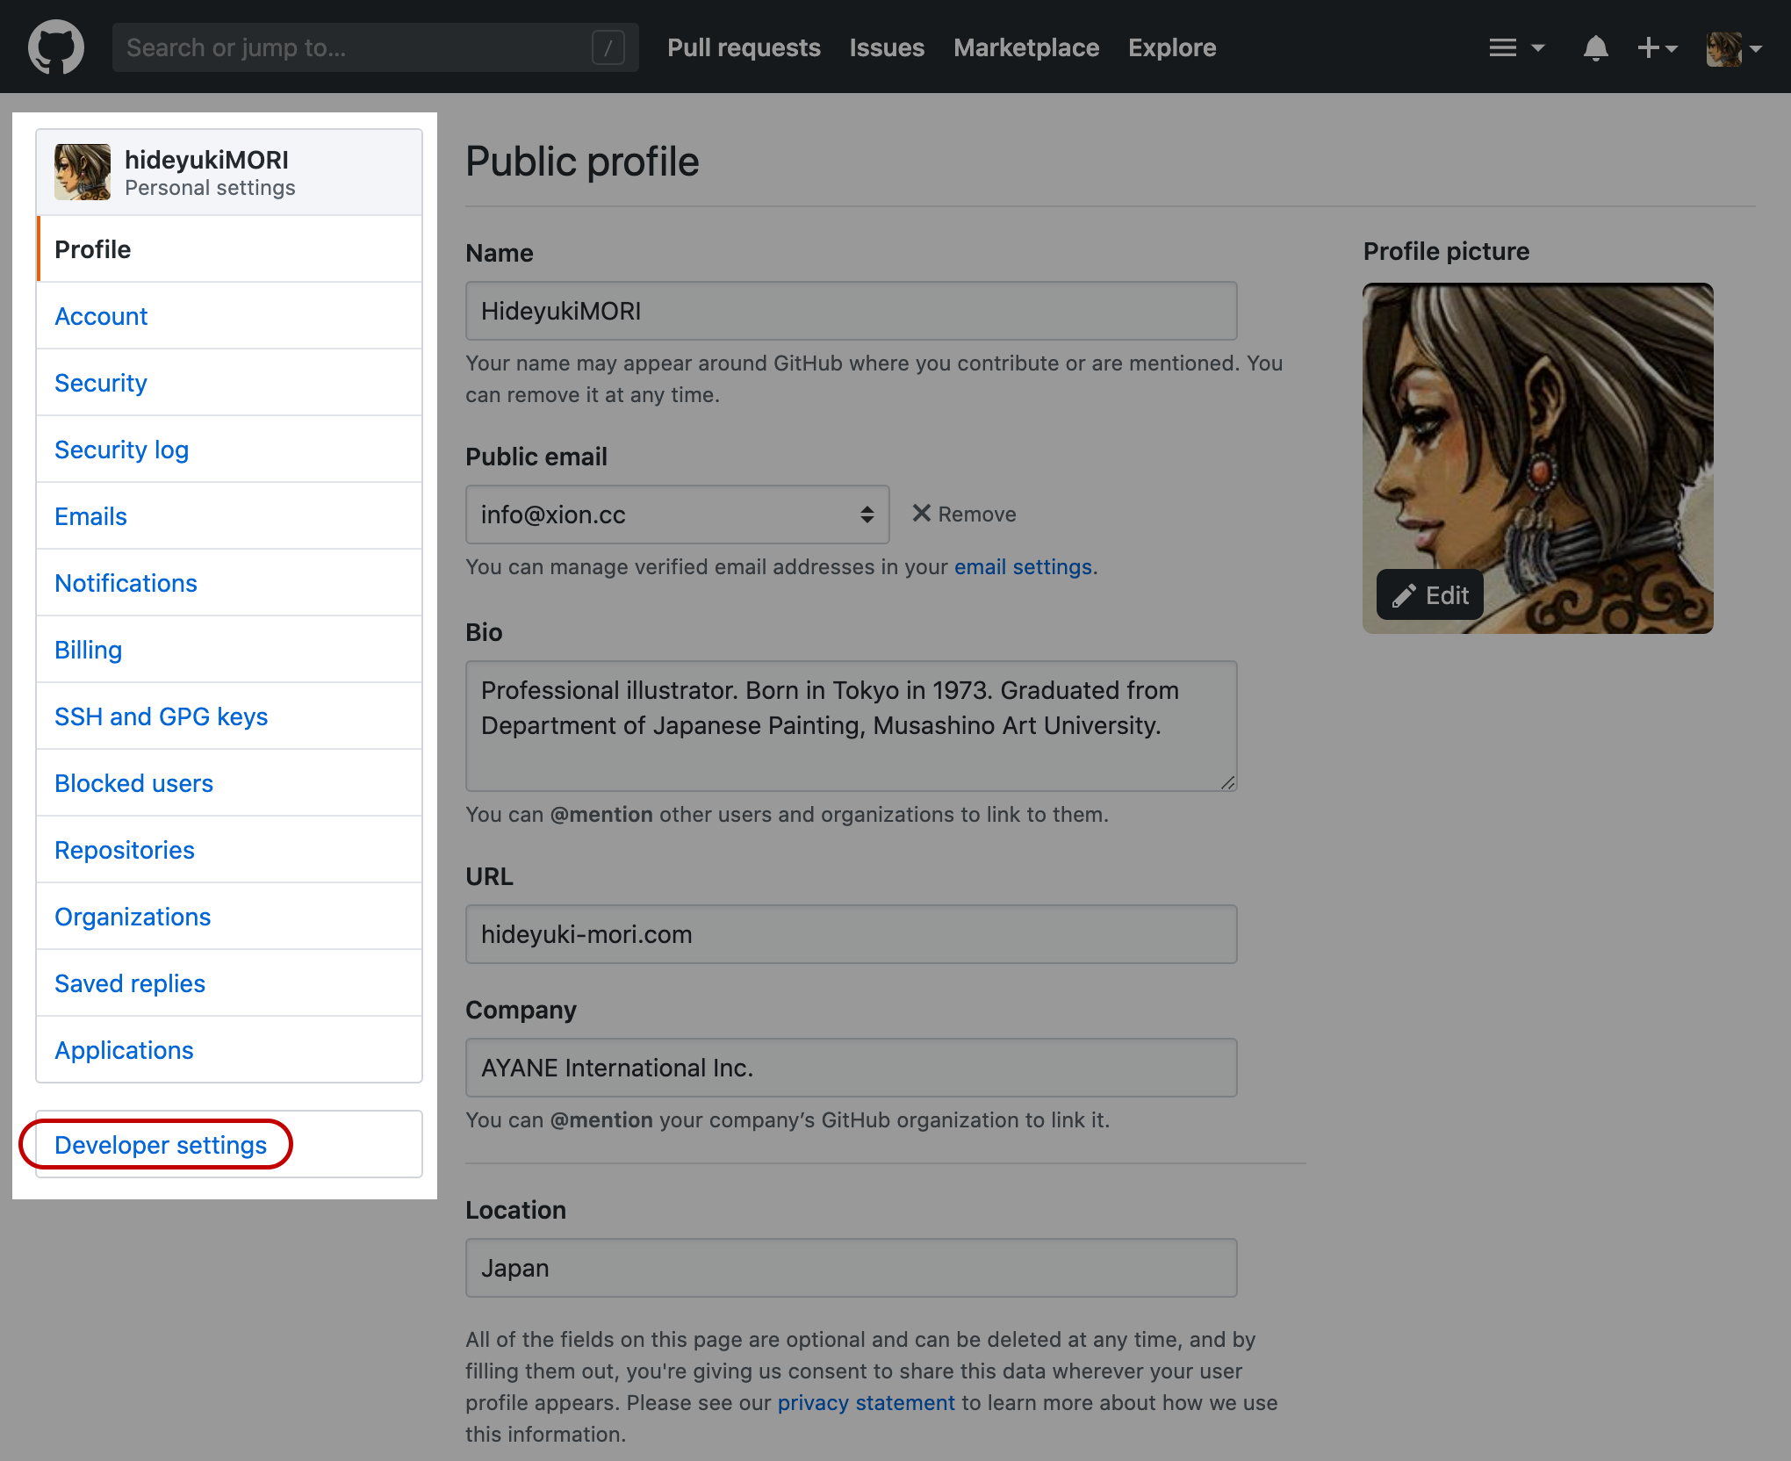Visit the privacy statement link
Image resolution: width=1791 pixels, height=1461 pixels.
pyautogui.click(x=866, y=1402)
